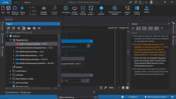This screenshot has height=99, width=176.
Task: Click Add To Source Control
Action: click(156, 97)
